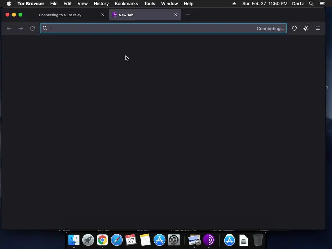Click the Connecting... status text in address bar
This screenshot has width=332, height=249.
(x=270, y=29)
